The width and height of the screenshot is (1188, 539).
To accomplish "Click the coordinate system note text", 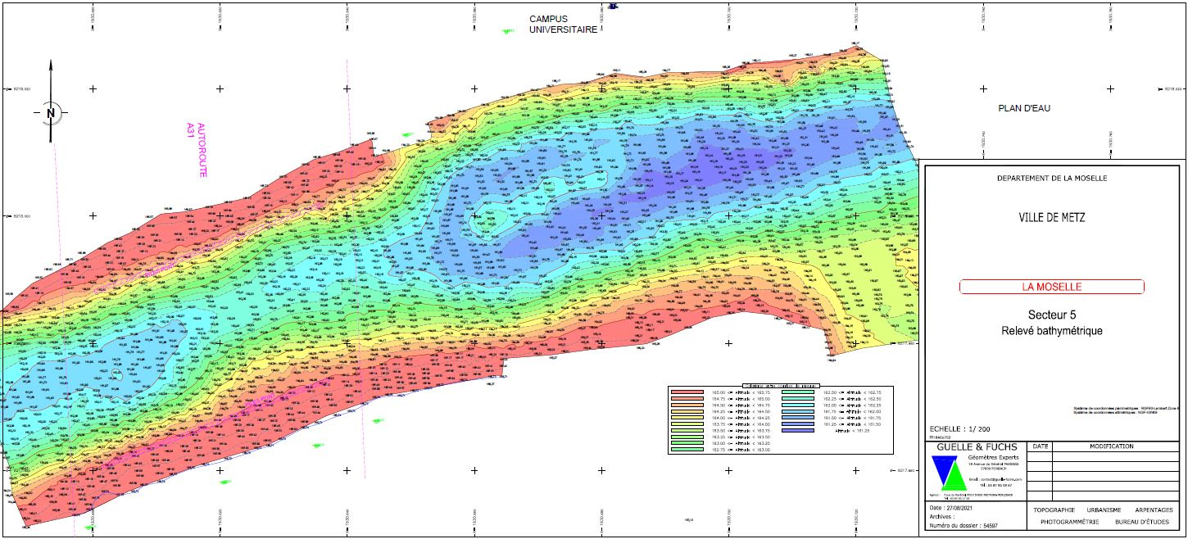I will click(1125, 410).
